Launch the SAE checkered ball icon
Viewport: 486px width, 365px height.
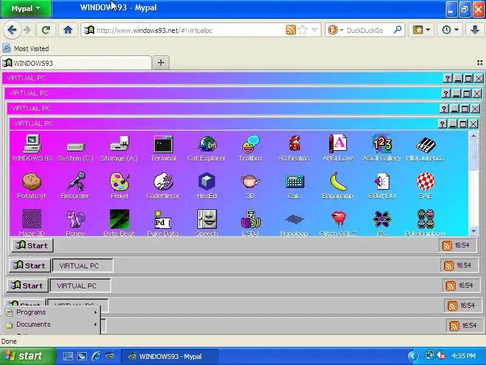coord(426,186)
